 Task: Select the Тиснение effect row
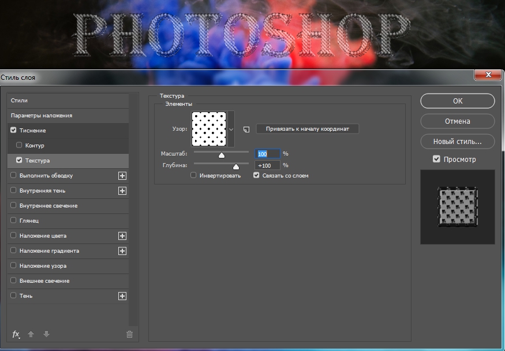[68, 131]
